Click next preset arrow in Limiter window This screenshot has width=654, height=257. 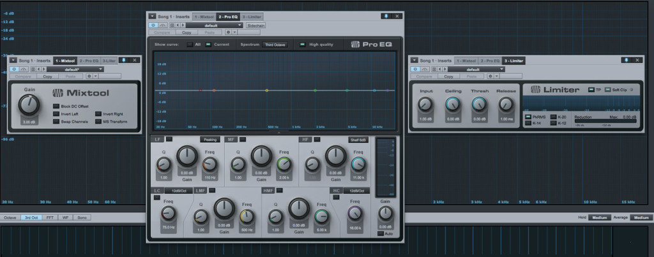tap(445, 70)
